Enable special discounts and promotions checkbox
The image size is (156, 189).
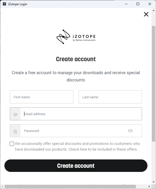[x=12, y=144]
